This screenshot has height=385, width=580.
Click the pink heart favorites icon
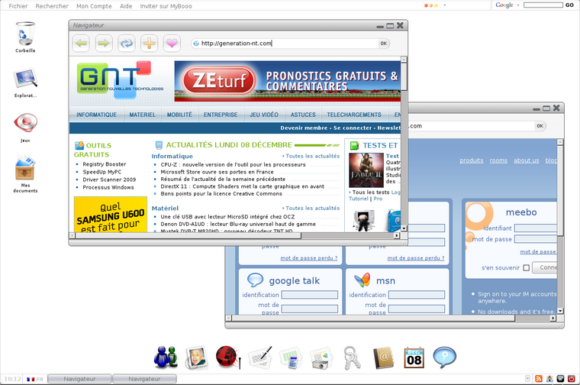point(172,44)
